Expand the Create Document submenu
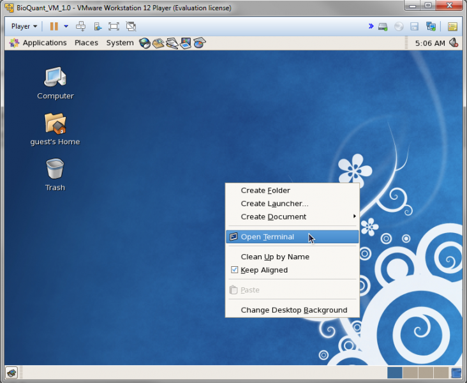The height and width of the screenshot is (383, 467). [x=292, y=216]
